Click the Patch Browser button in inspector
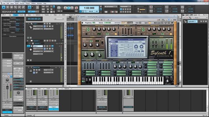 [18, 108]
